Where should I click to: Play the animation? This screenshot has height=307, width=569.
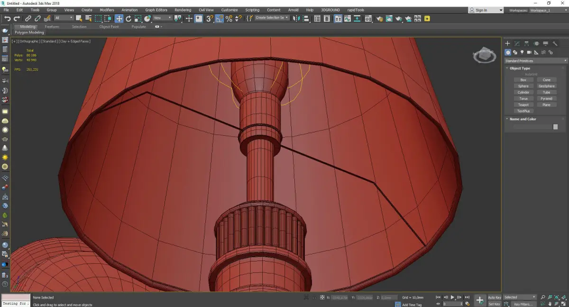tap(452, 297)
